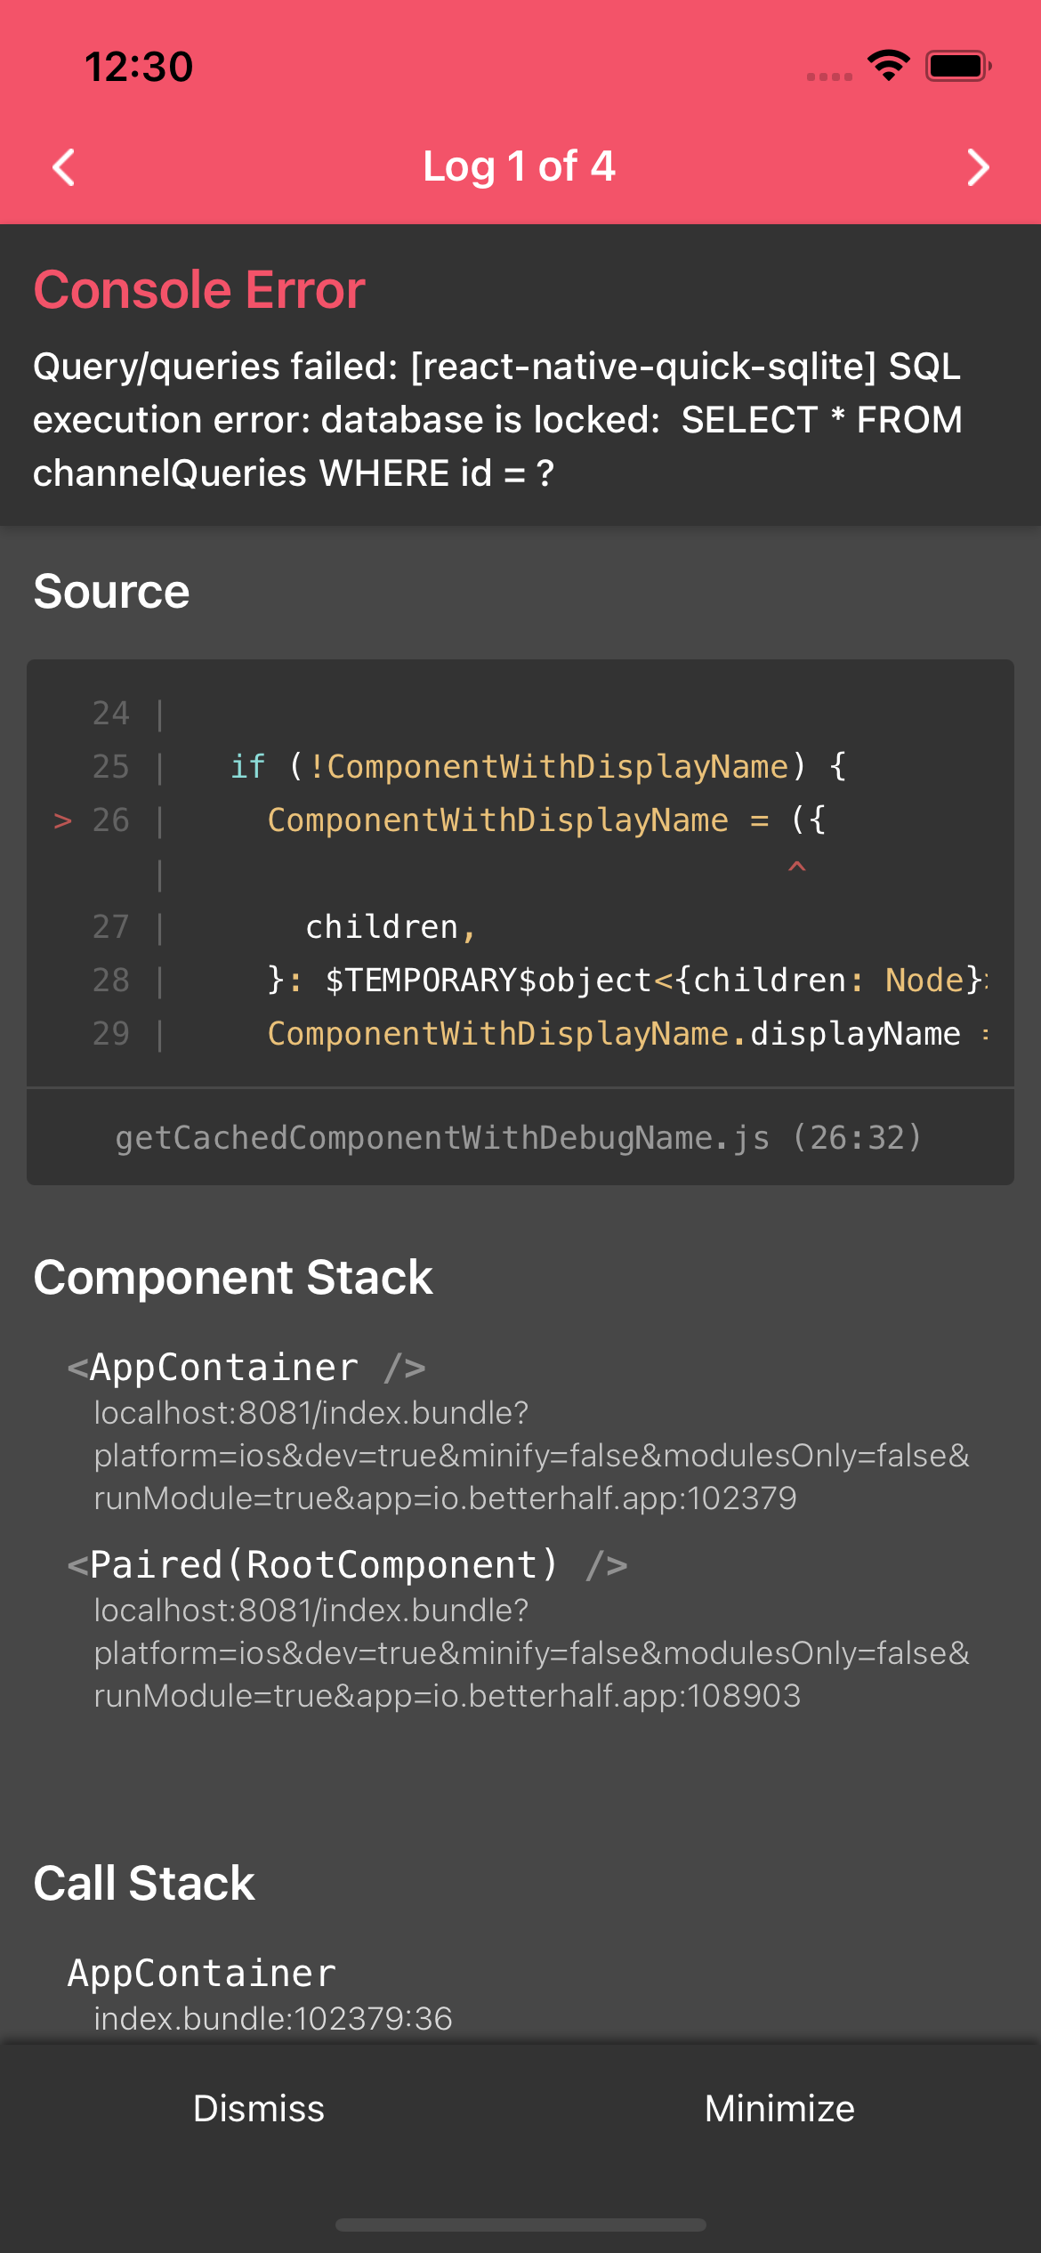Screen dimensions: 1041x2253
Task: Minimize the LogBox overlay
Action: coord(779,2108)
